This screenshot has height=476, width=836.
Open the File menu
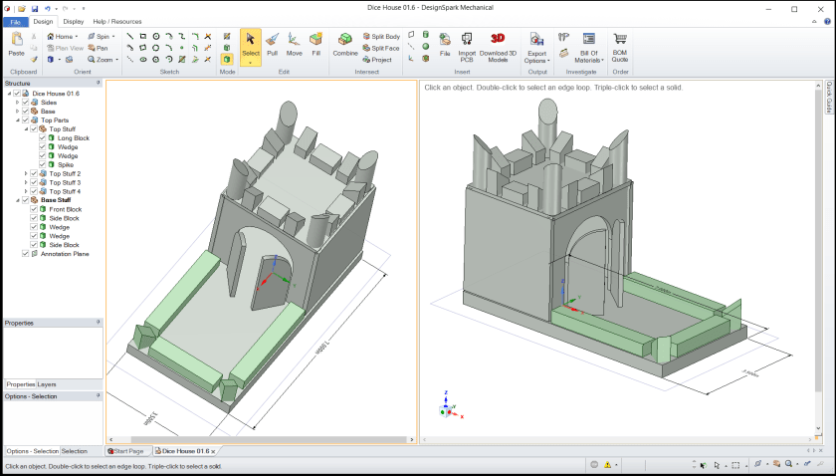[x=15, y=21]
